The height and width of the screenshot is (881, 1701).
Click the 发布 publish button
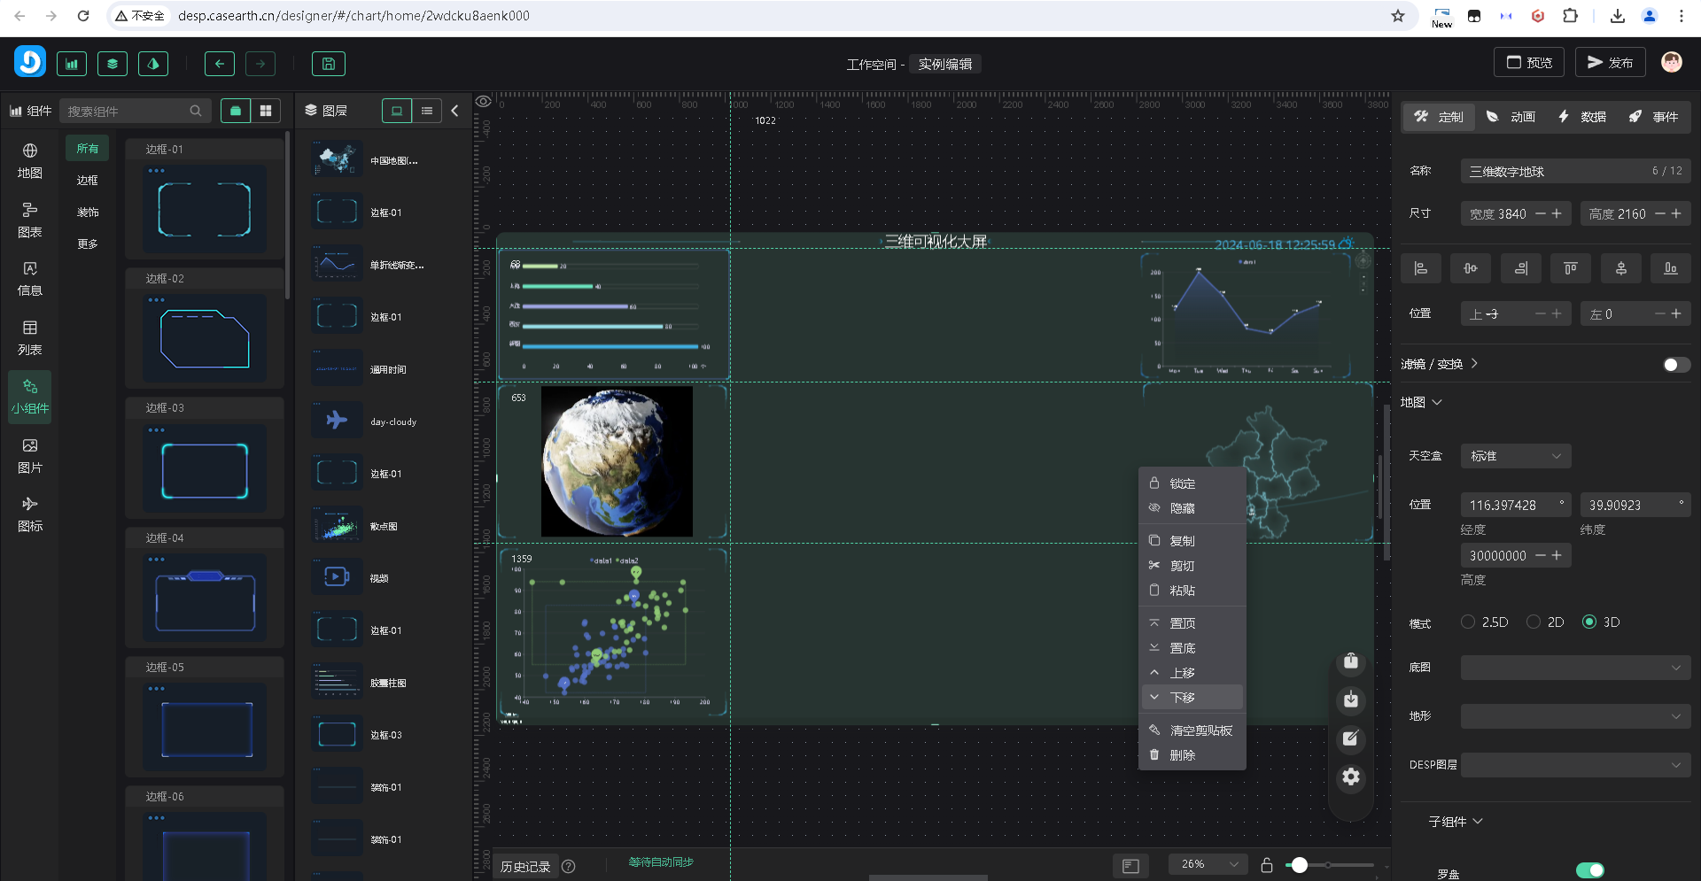pyautogui.click(x=1609, y=63)
